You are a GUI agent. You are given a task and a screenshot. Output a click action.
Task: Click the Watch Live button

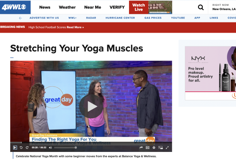pyautogui.click(x=138, y=7)
